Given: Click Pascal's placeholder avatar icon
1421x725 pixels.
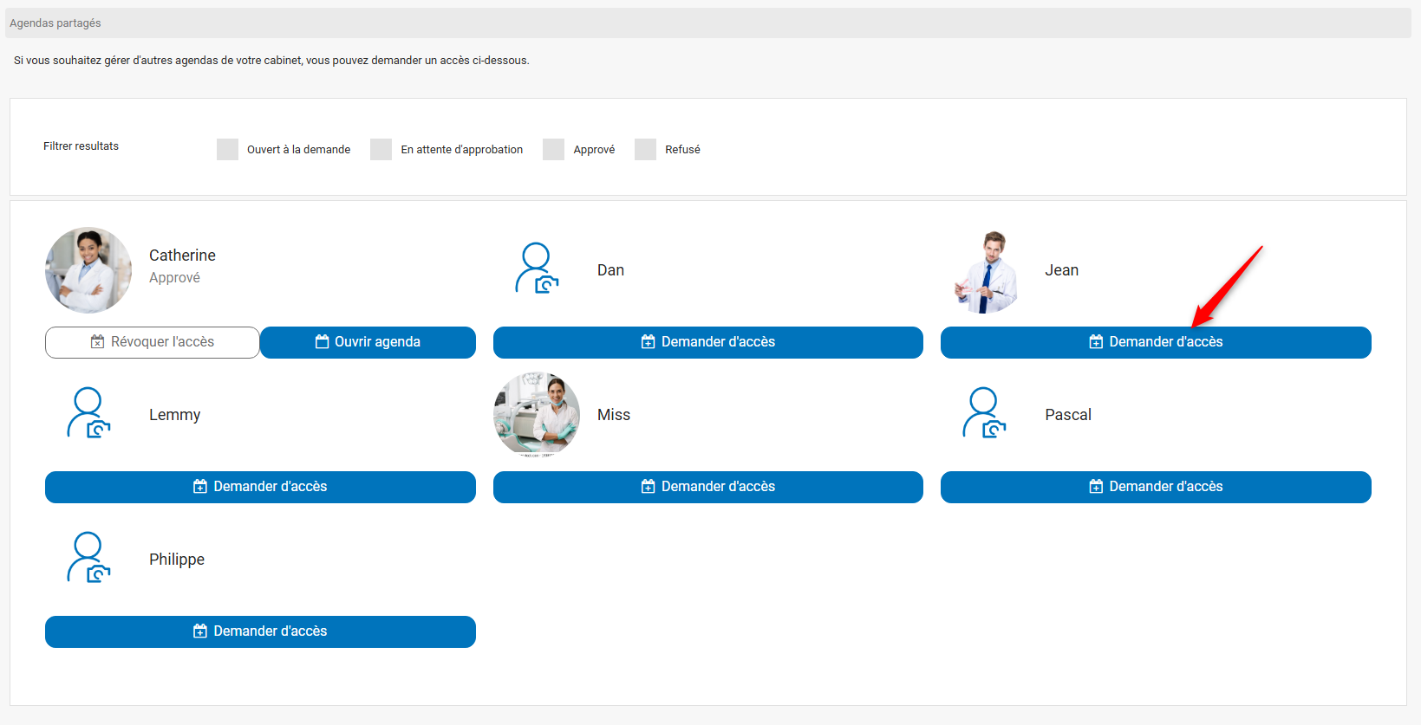Looking at the screenshot, I should pos(984,413).
